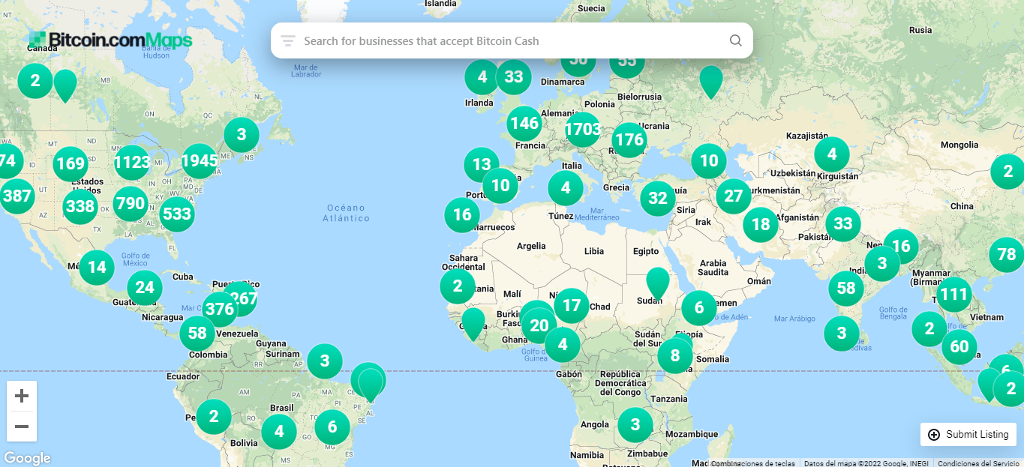Select the 4 cluster over Irlanda
1024x467 pixels.
[x=482, y=76]
